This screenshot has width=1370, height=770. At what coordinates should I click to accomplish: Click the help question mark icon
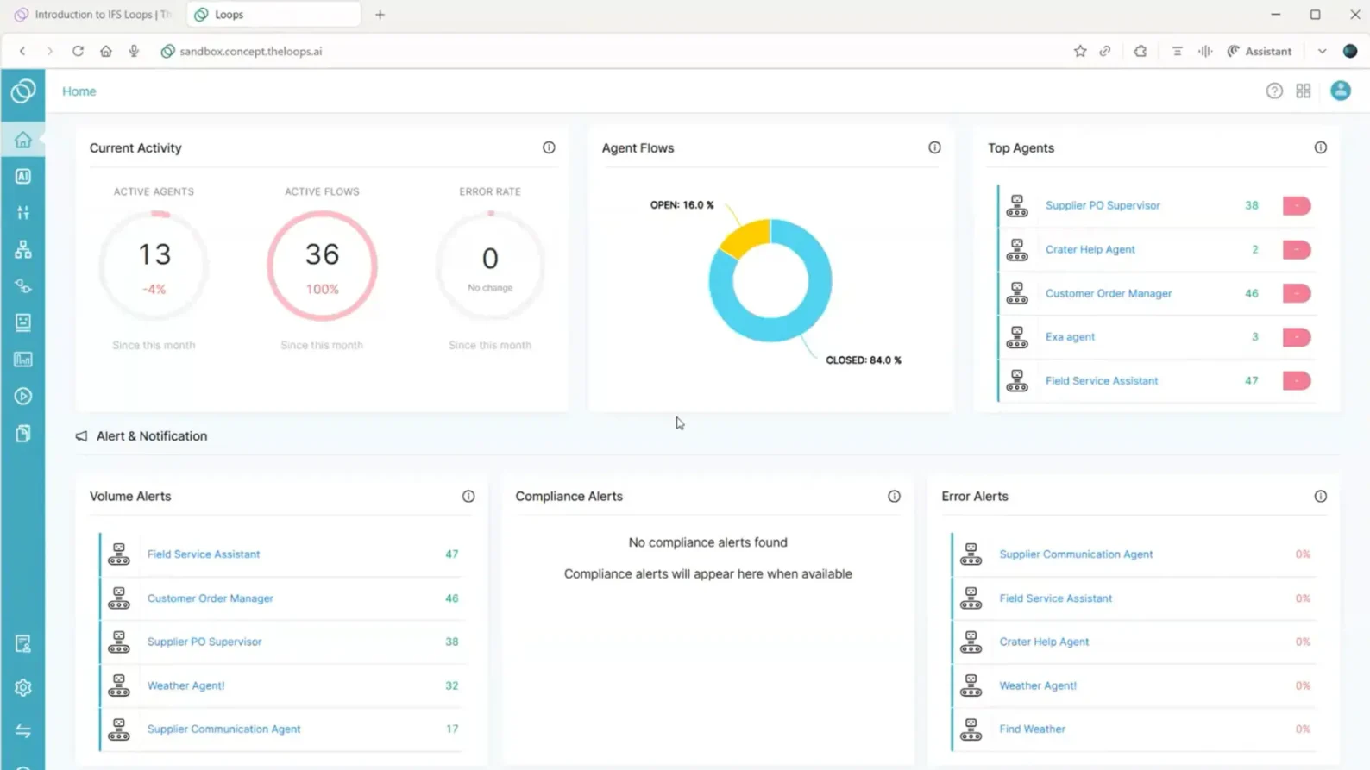point(1274,91)
